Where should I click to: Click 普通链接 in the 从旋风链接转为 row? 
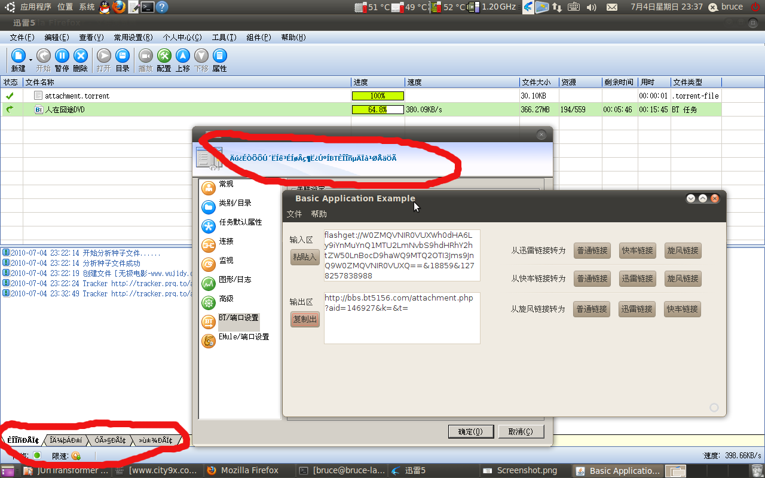[x=592, y=309]
